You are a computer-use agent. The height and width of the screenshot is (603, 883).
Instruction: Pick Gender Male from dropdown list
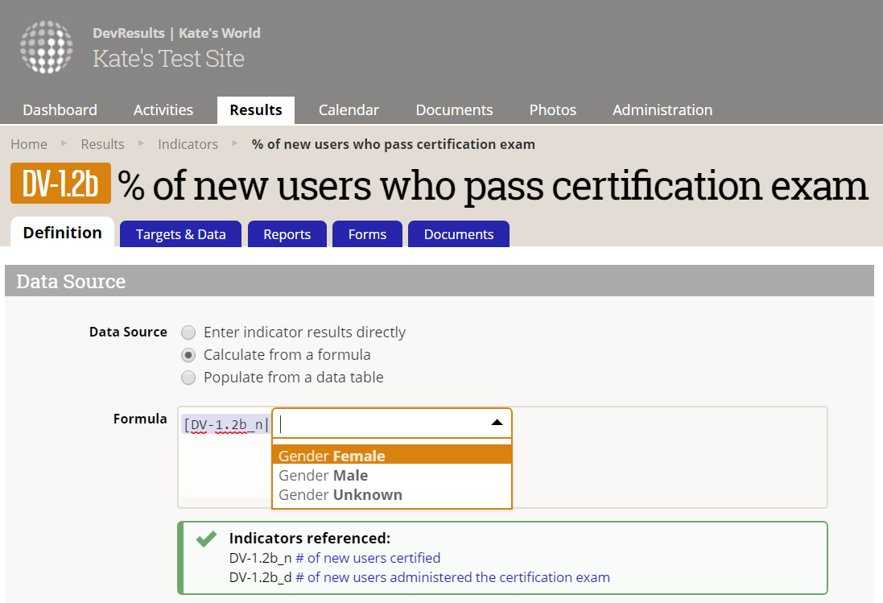(x=323, y=476)
